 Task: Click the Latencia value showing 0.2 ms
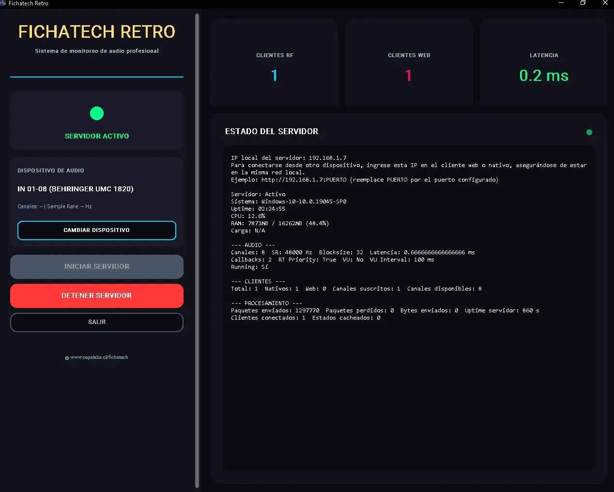pyautogui.click(x=544, y=76)
